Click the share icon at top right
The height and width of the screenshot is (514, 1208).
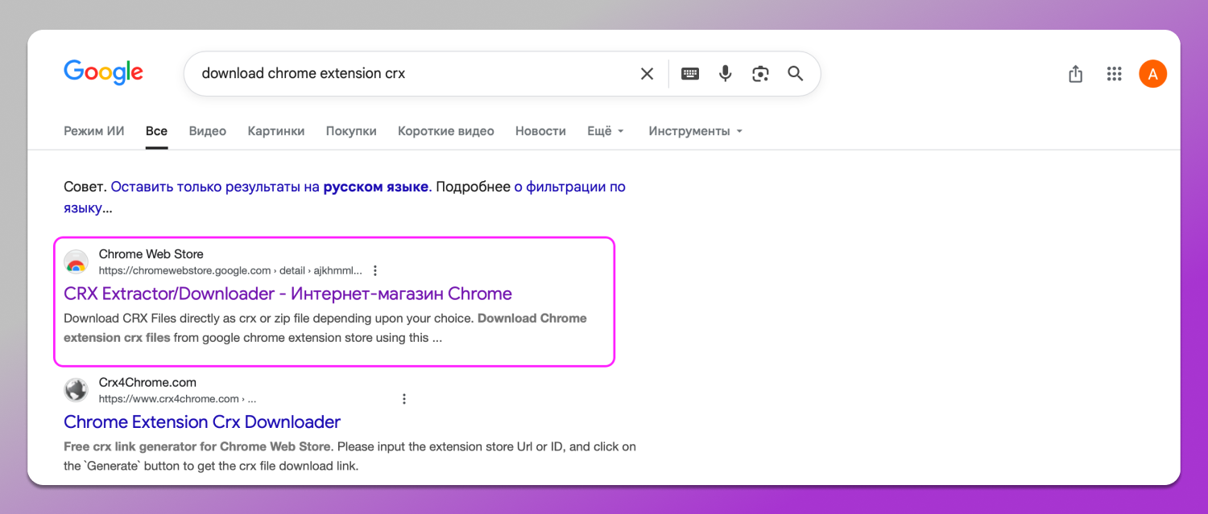click(x=1075, y=74)
